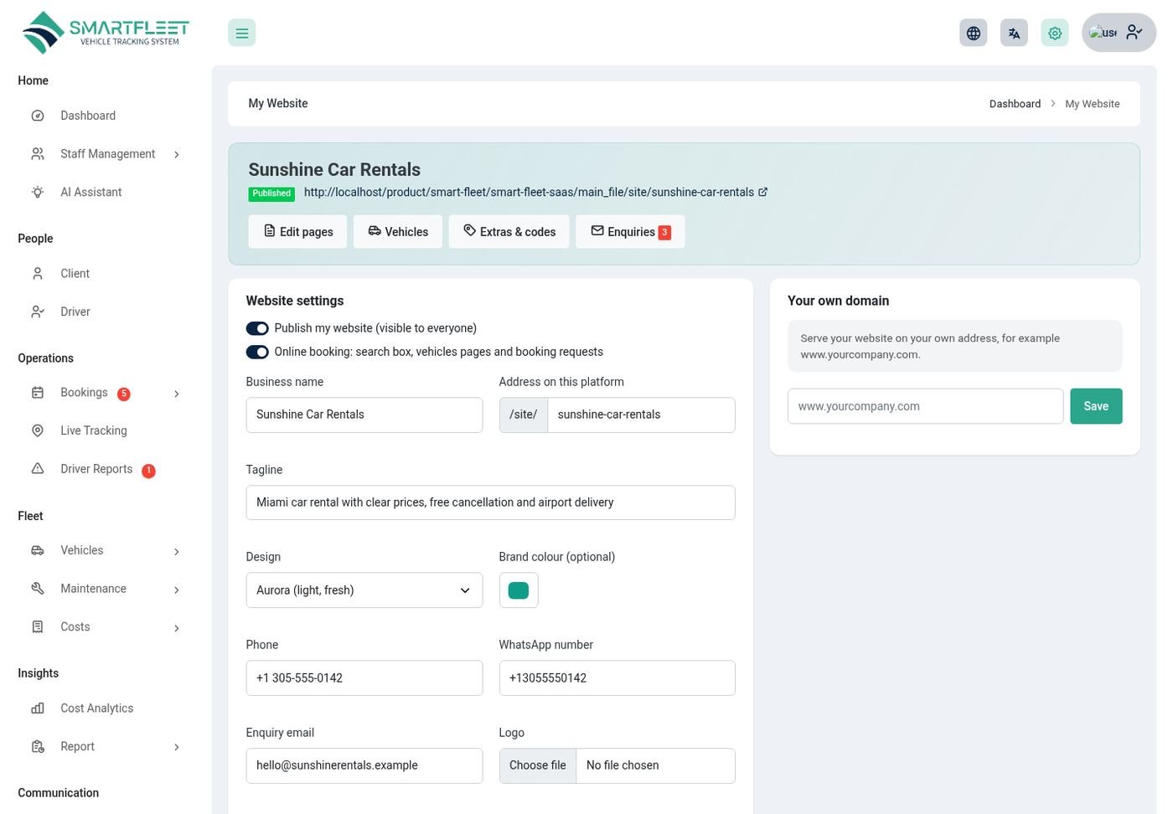Click the custom domain input field
The image size is (1173, 814).
click(925, 406)
